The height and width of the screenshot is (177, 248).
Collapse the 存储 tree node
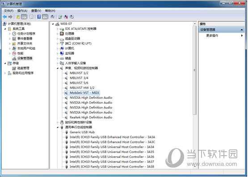click(x=5, y=63)
